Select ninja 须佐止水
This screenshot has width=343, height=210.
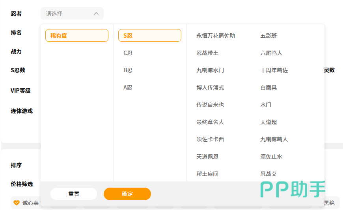click(271, 156)
